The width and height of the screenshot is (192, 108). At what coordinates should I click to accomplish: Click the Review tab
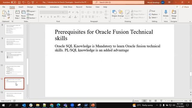pyautogui.click(x=89, y=7)
